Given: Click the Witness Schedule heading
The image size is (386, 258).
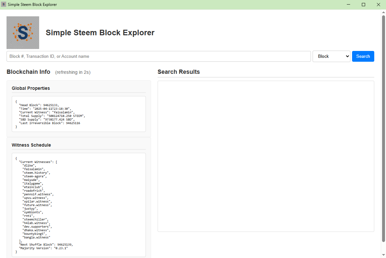Looking at the screenshot, I should [31, 145].
